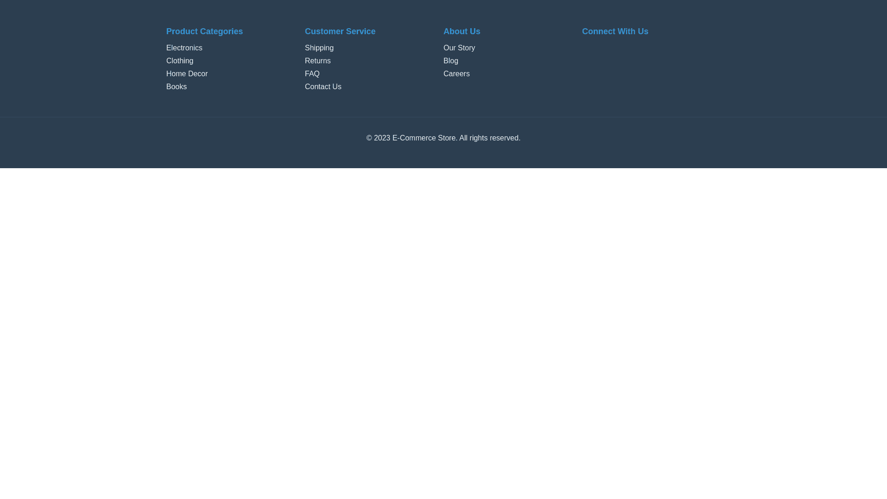Open the Electronics category link

(184, 48)
